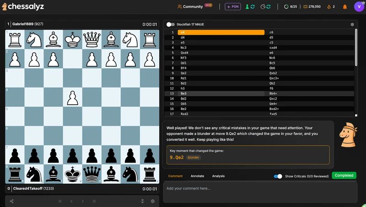Click the 278,050 ticket balance
This screenshot has height=207, width=366.
point(312,6)
